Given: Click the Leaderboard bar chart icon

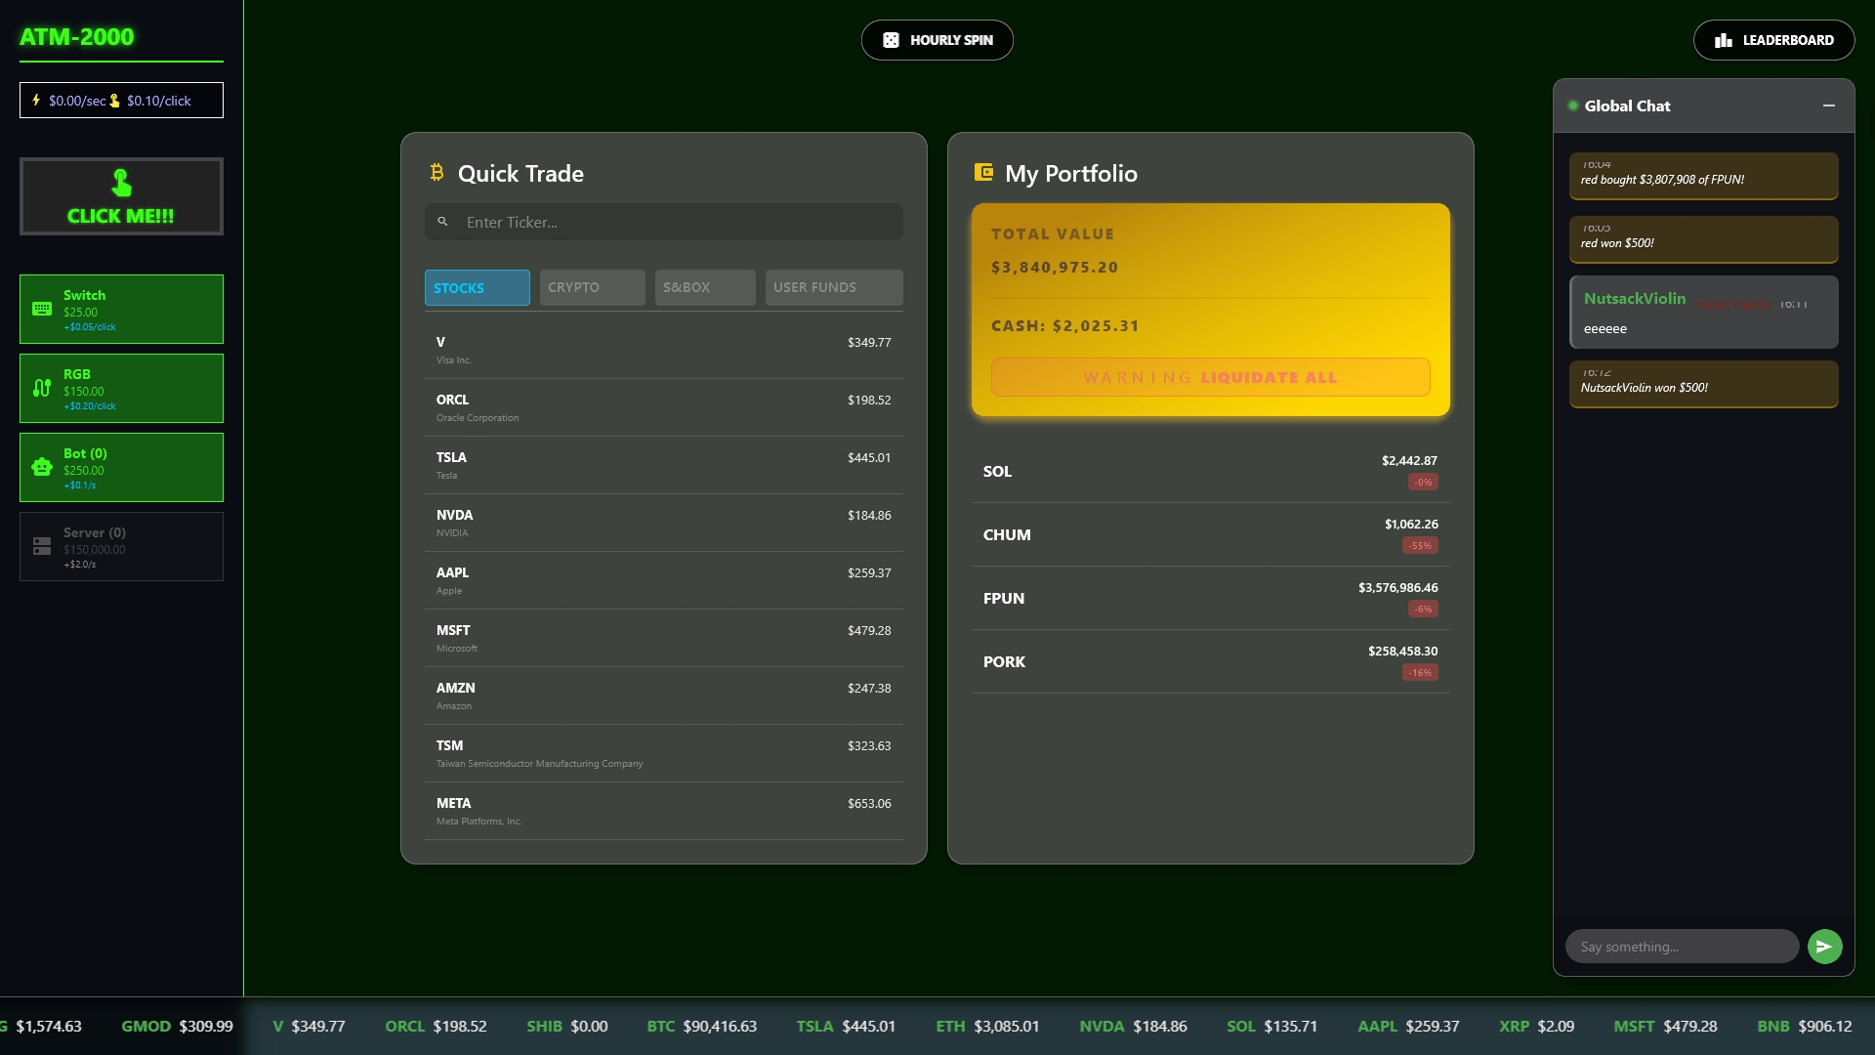Looking at the screenshot, I should tap(1724, 40).
